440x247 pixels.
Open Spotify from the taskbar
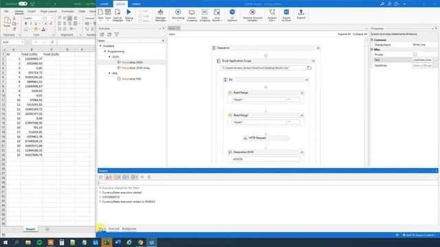pyautogui.click(x=39, y=242)
